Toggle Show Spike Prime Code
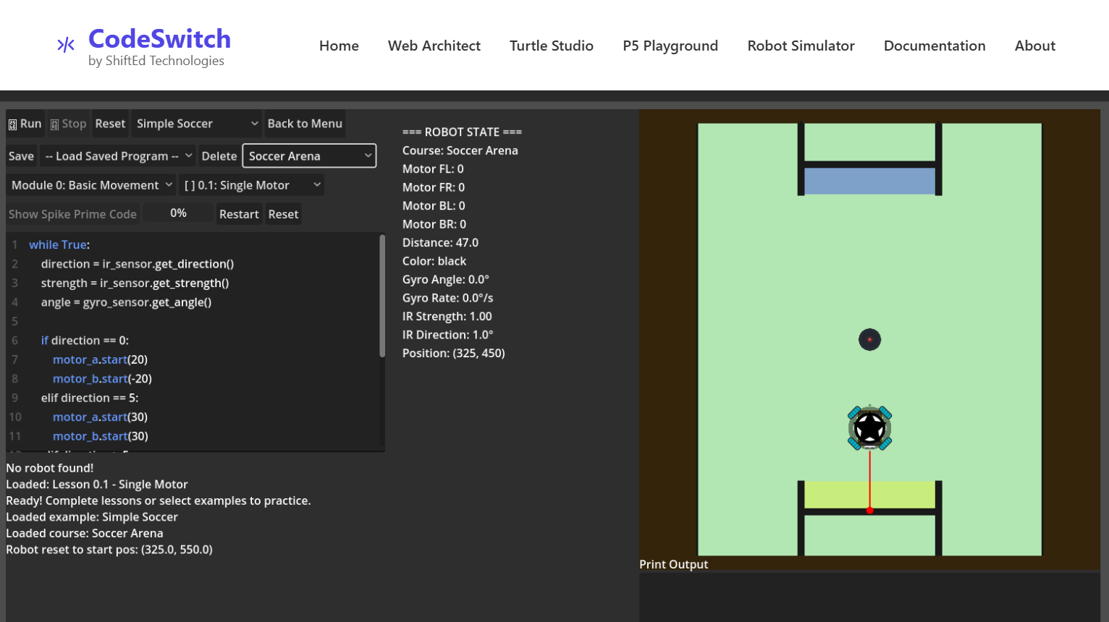 (72, 214)
